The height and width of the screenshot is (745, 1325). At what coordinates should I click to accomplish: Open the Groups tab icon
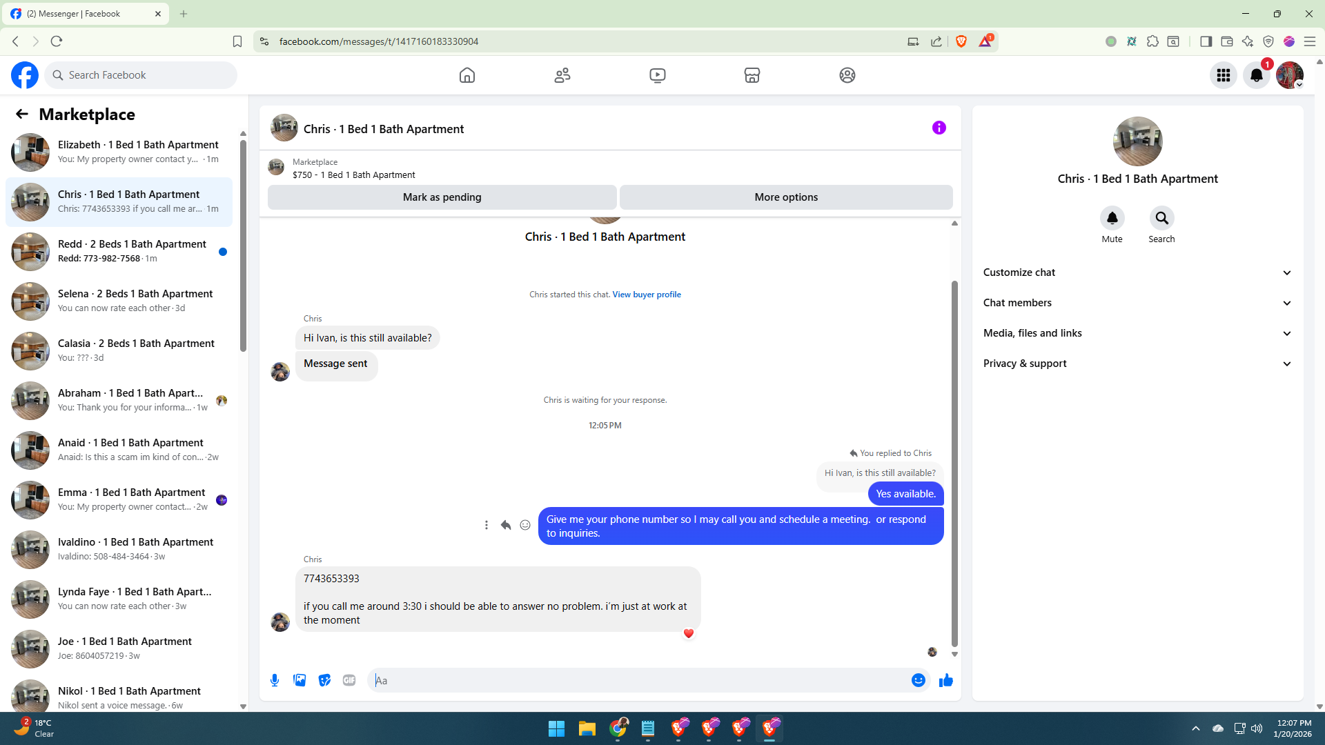tap(847, 75)
